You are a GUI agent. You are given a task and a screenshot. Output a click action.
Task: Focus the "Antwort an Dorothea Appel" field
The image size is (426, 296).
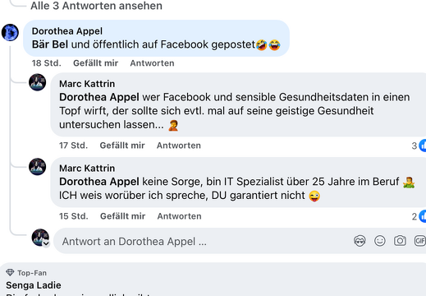click(x=203, y=241)
